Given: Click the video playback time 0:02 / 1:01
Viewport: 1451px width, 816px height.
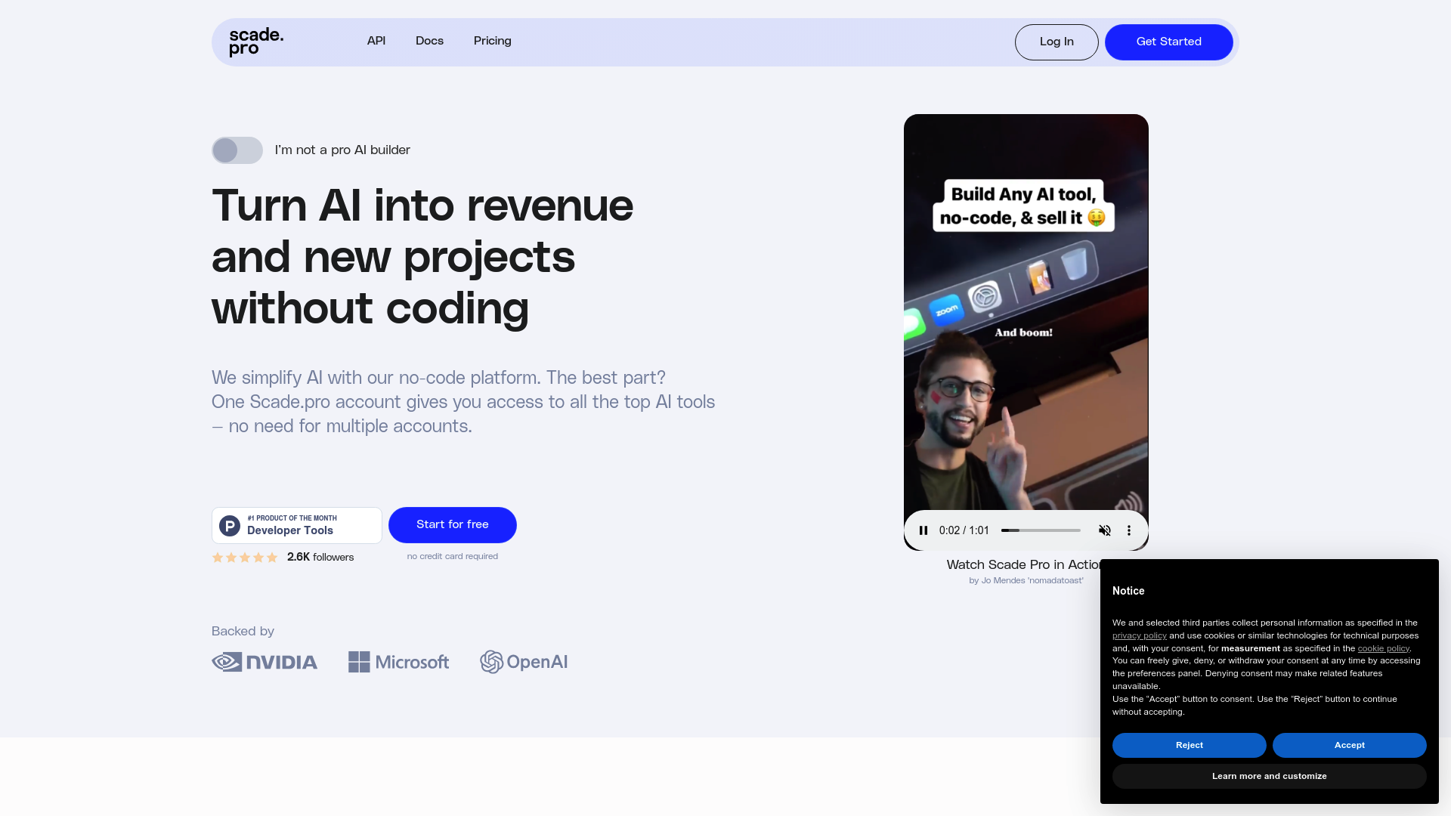Looking at the screenshot, I should click(964, 530).
